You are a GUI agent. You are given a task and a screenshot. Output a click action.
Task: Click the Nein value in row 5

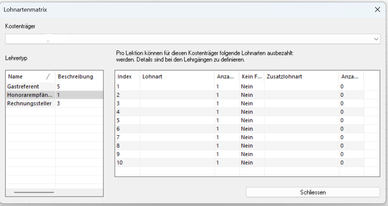click(247, 120)
